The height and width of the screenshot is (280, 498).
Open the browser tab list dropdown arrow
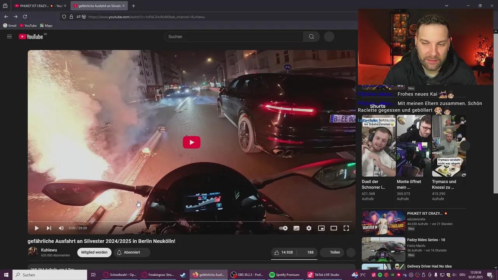tap(447, 6)
